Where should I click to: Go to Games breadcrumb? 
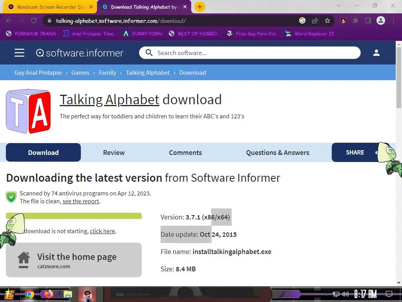click(80, 73)
